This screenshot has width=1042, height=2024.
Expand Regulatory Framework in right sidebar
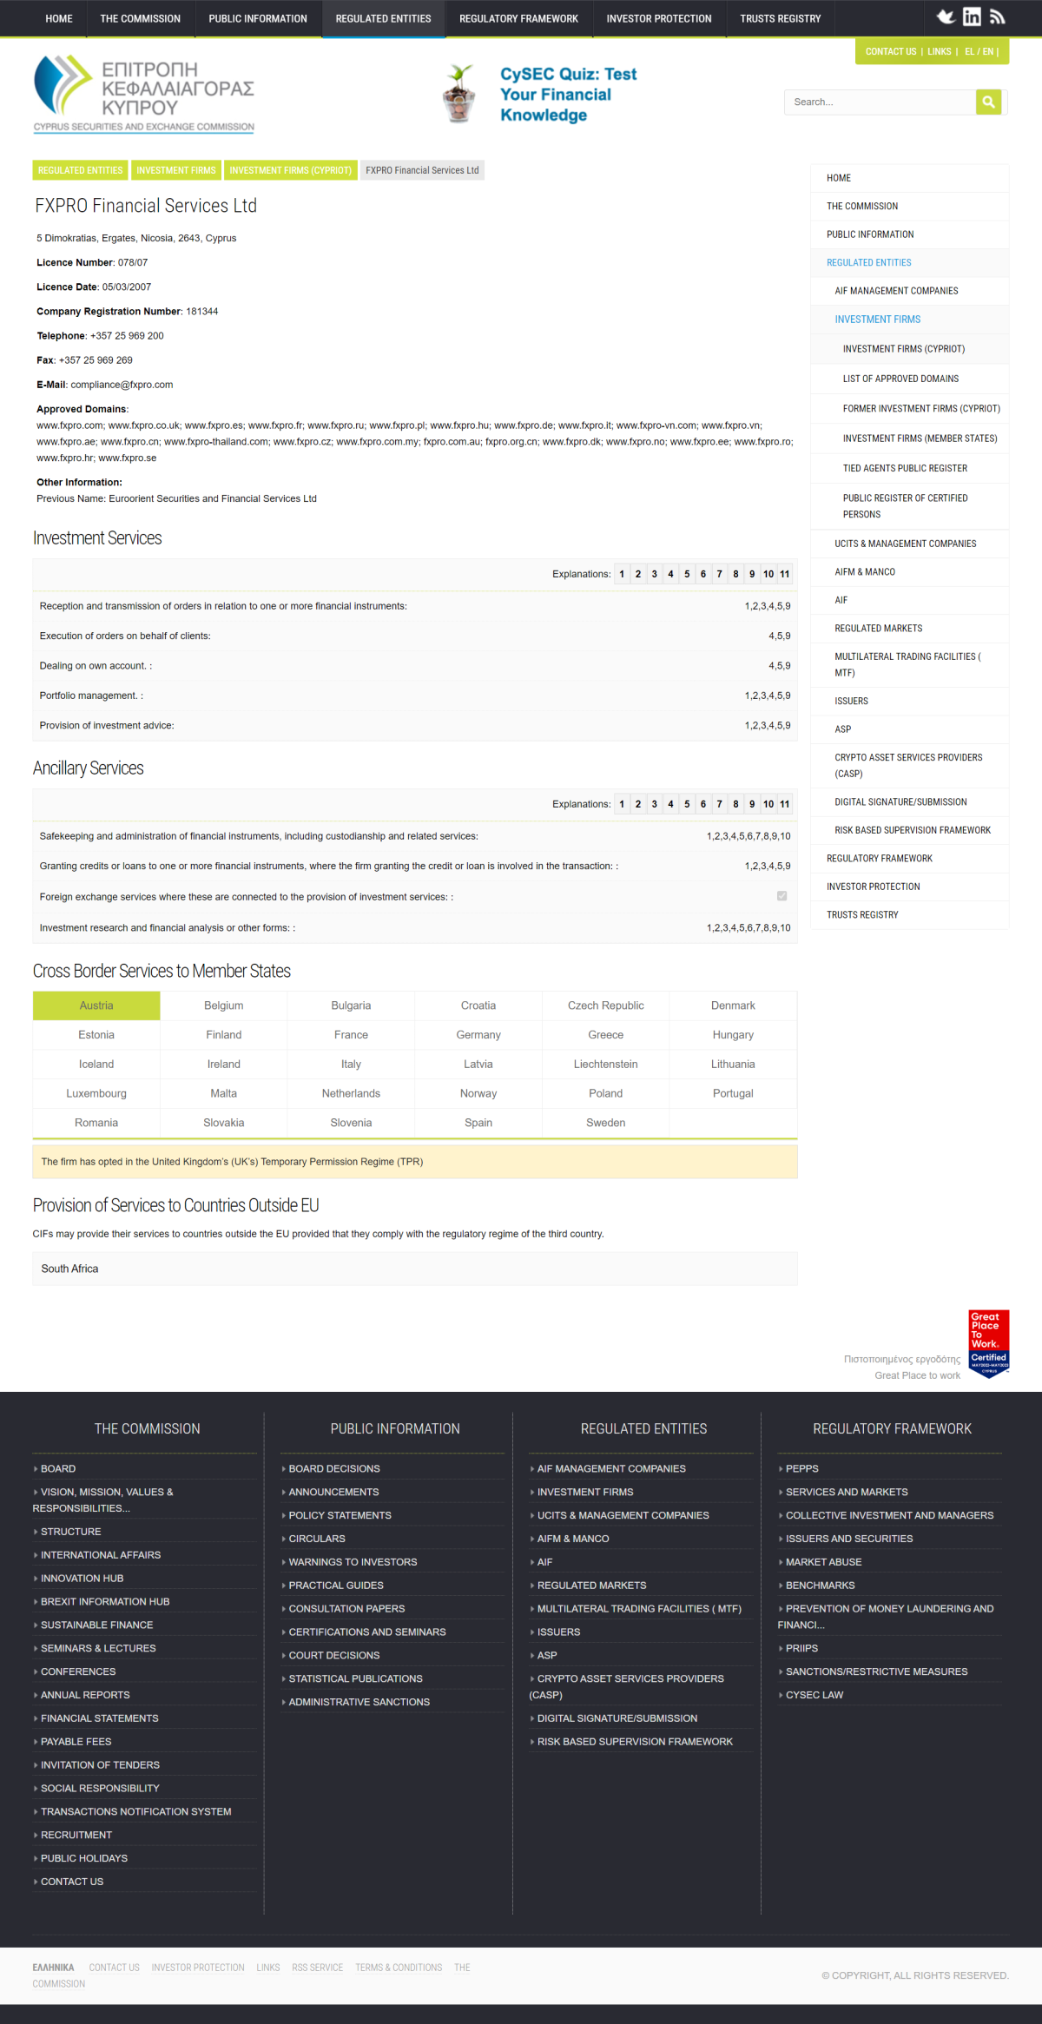coord(879,859)
